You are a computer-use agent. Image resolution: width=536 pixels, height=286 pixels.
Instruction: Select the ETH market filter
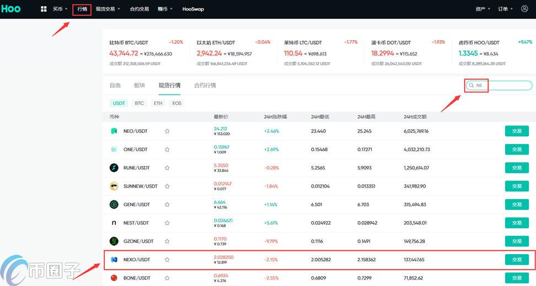point(158,103)
